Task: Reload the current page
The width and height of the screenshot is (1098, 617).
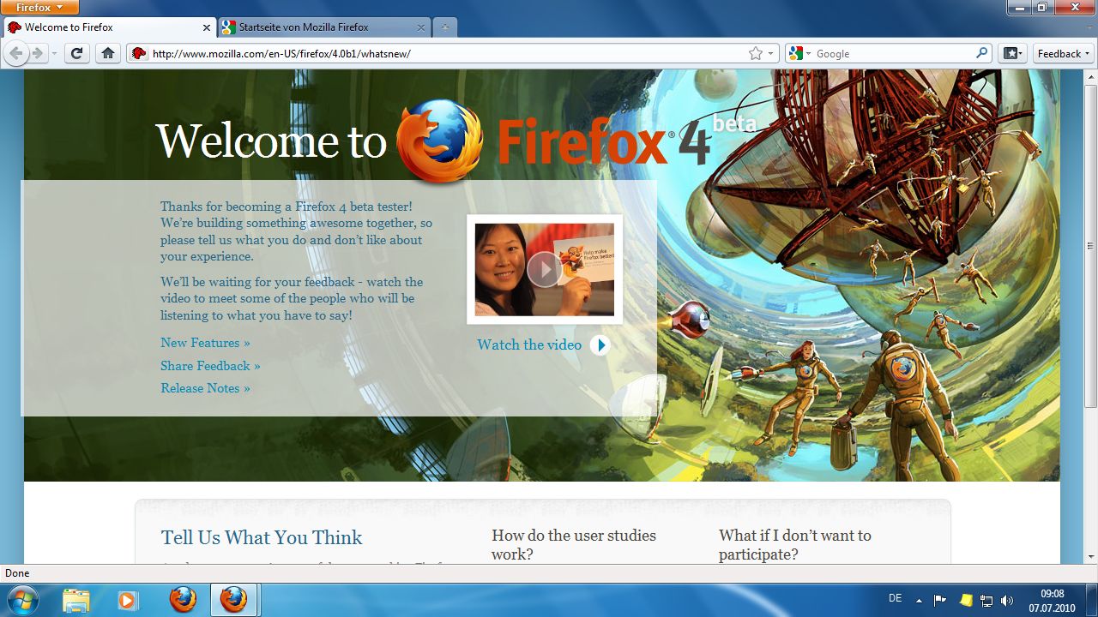Action: click(x=75, y=52)
